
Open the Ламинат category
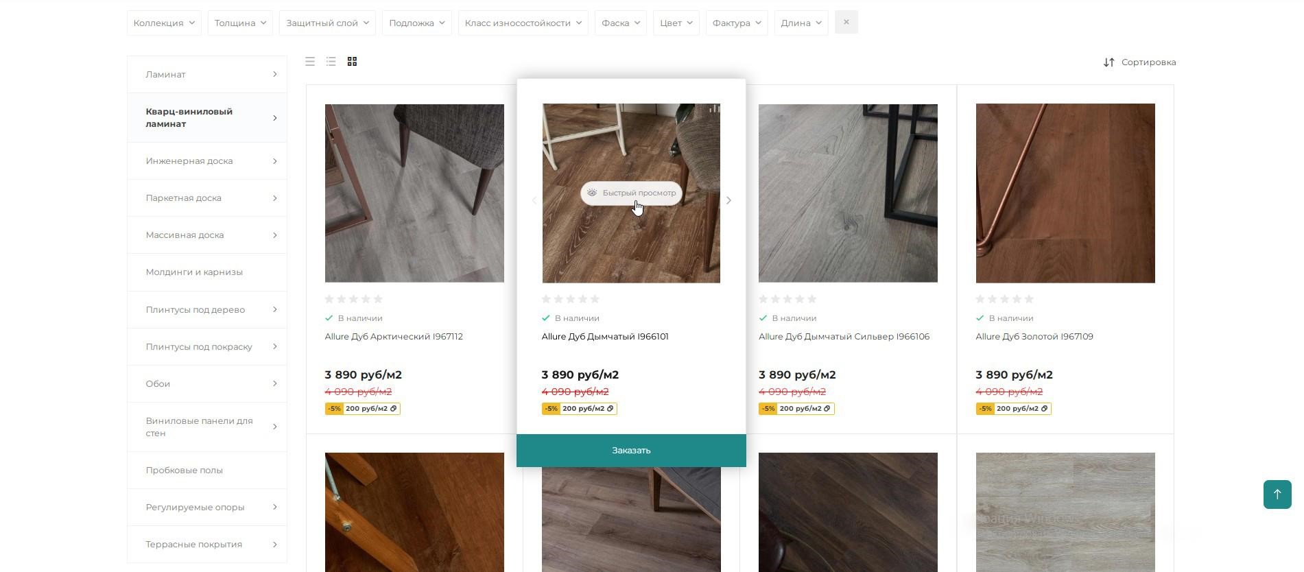coord(166,75)
